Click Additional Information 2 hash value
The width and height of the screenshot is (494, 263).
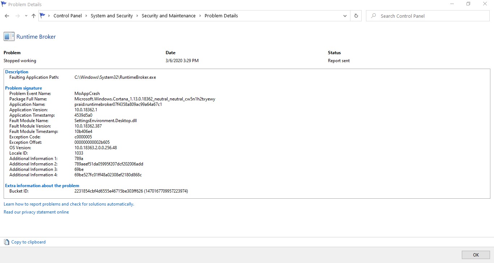click(x=109, y=164)
